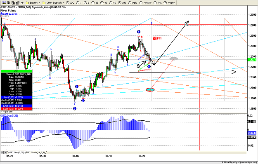Set chart interval to 15 minutes
Viewport: 258px width, 164px height.
[95, 2]
